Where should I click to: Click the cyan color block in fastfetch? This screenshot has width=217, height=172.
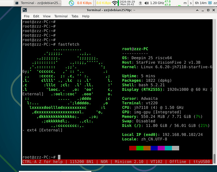169,148
